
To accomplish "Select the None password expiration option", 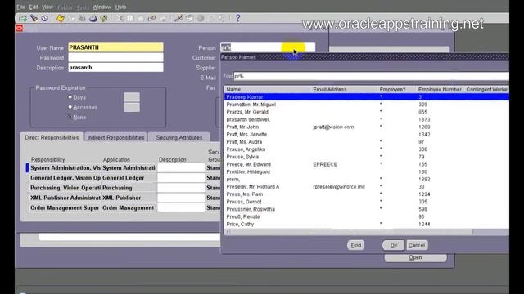I will tap(70, 117).
